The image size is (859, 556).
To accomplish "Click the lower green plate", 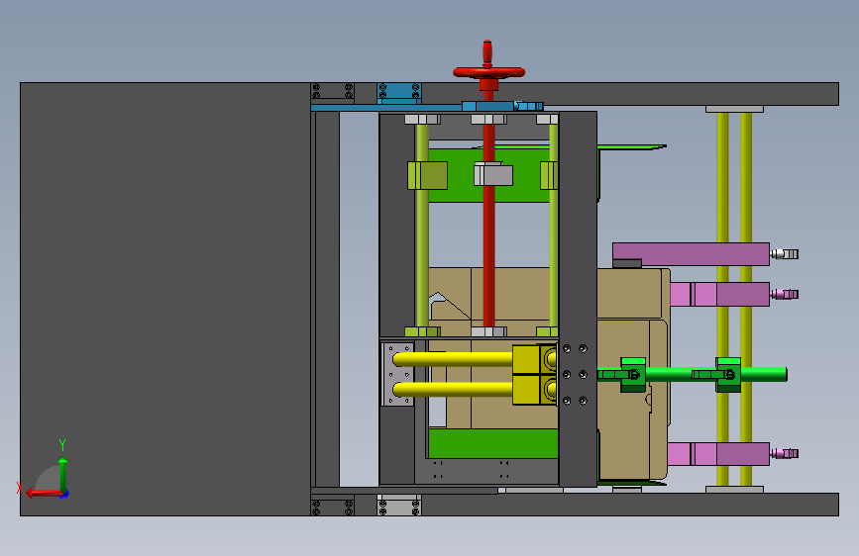I will click(x=493, y=443).
